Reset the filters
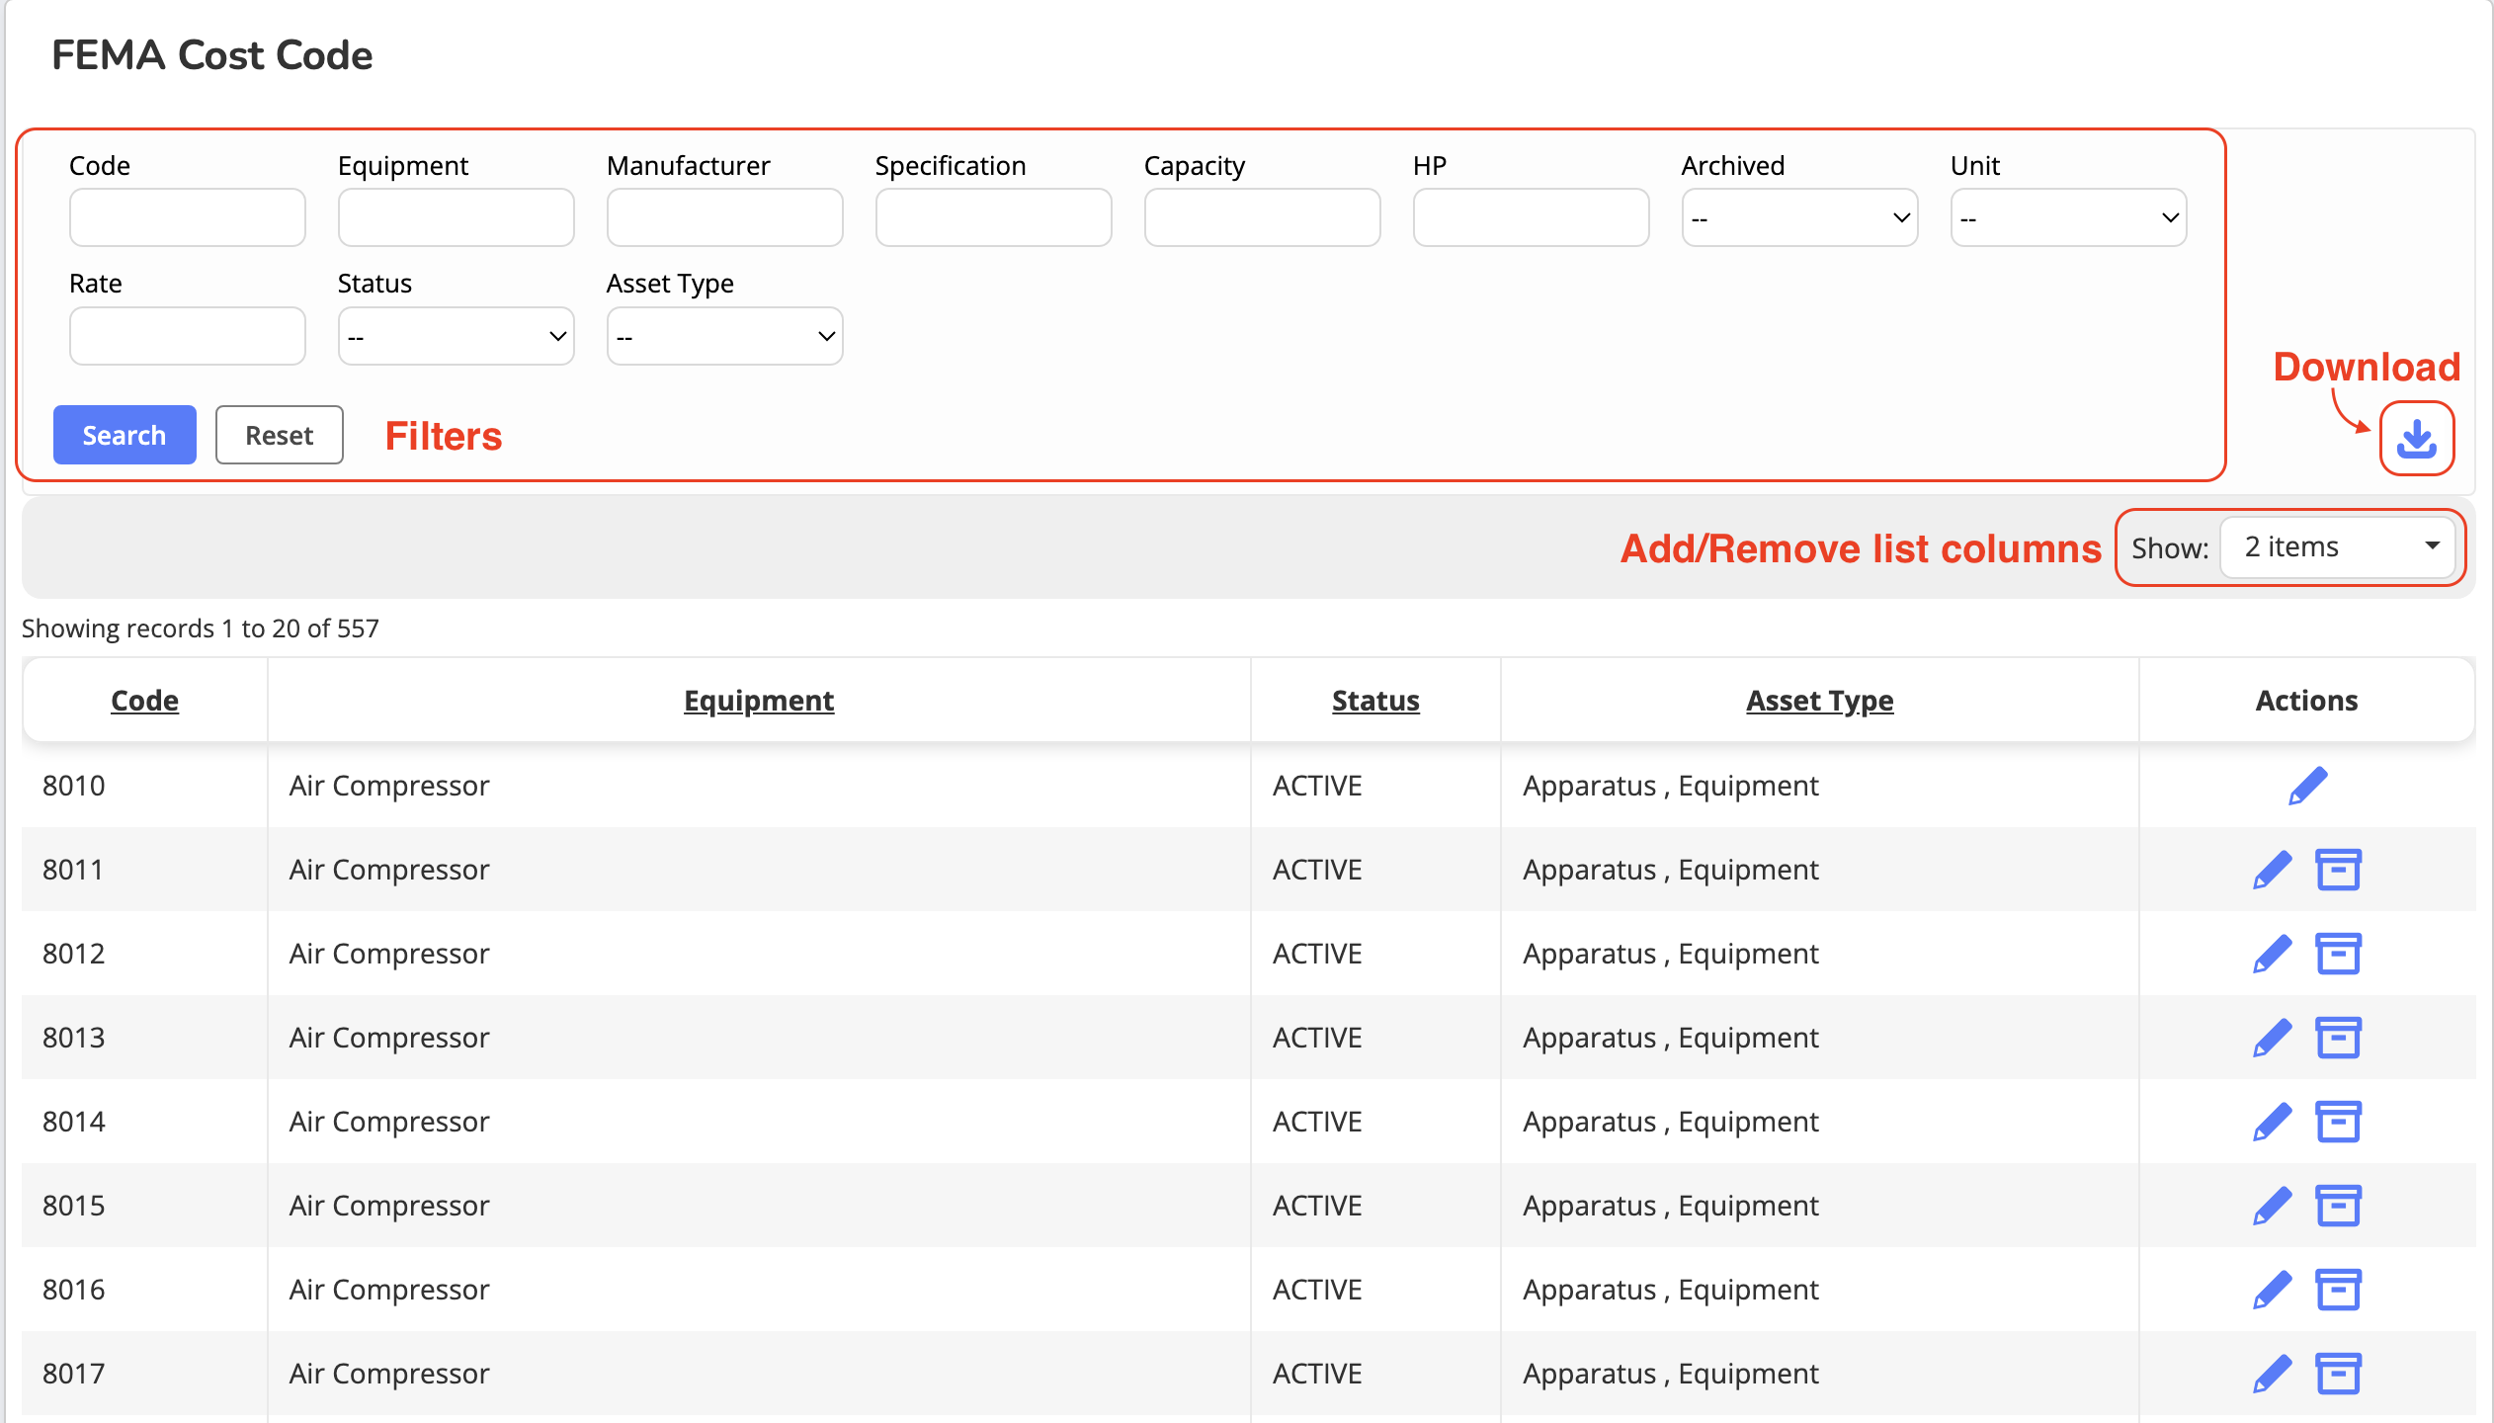2494x1423 pixels. pyautogui.click(x=280, y=435)
